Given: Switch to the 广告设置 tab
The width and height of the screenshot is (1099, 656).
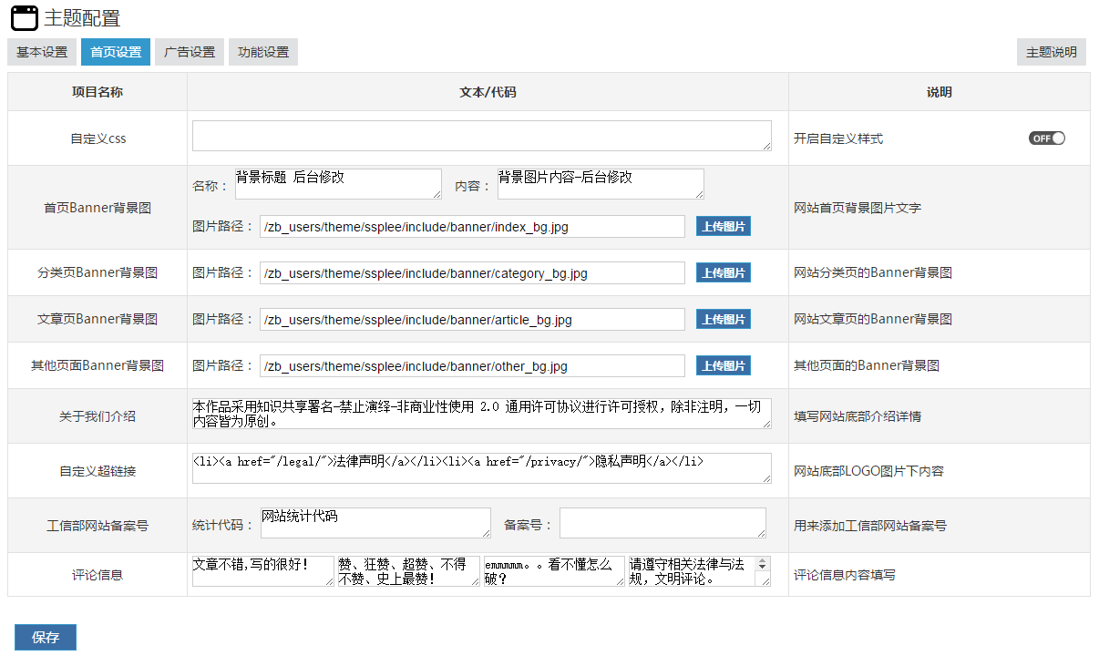Looking at the screenshot, I should [x=190, y=52].
